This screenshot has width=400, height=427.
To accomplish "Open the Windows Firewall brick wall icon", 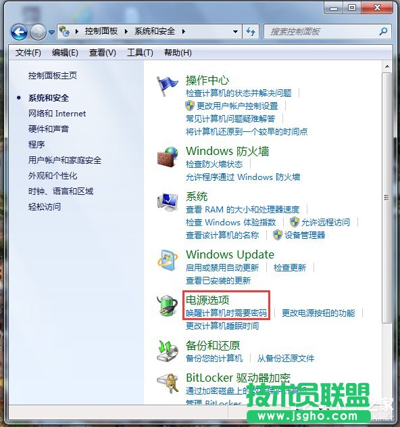I will pyautogui.click(x=168, y=157).
